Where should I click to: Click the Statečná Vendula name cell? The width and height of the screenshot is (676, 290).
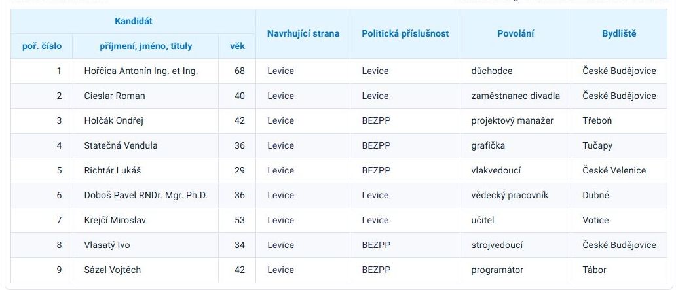[121, 145]
